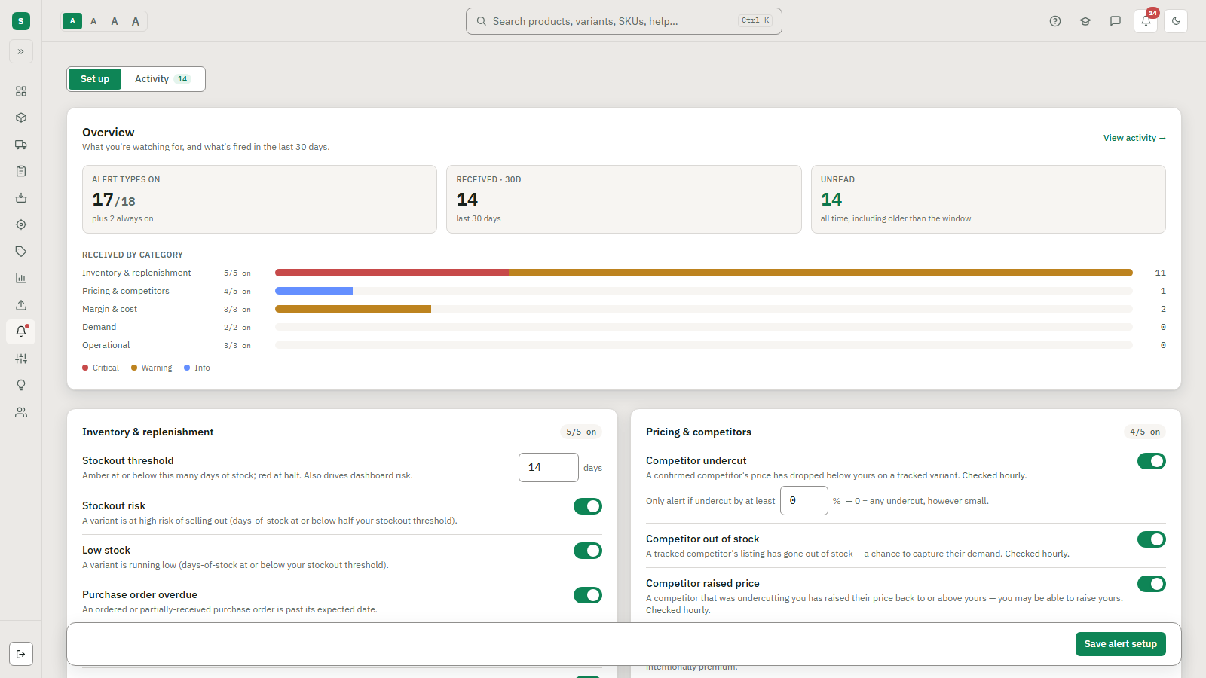Open the help question mark icon
Viewport: 1206px width, 678px height.
tap(1055, 21)
